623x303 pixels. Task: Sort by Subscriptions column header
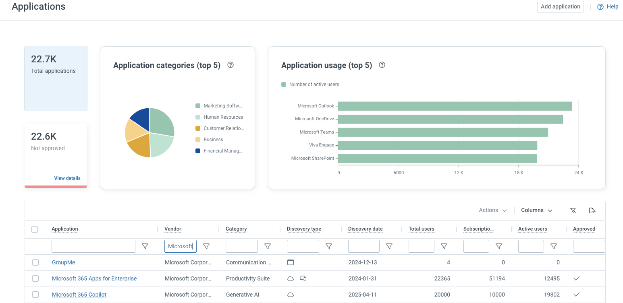[x=479, y=229]
